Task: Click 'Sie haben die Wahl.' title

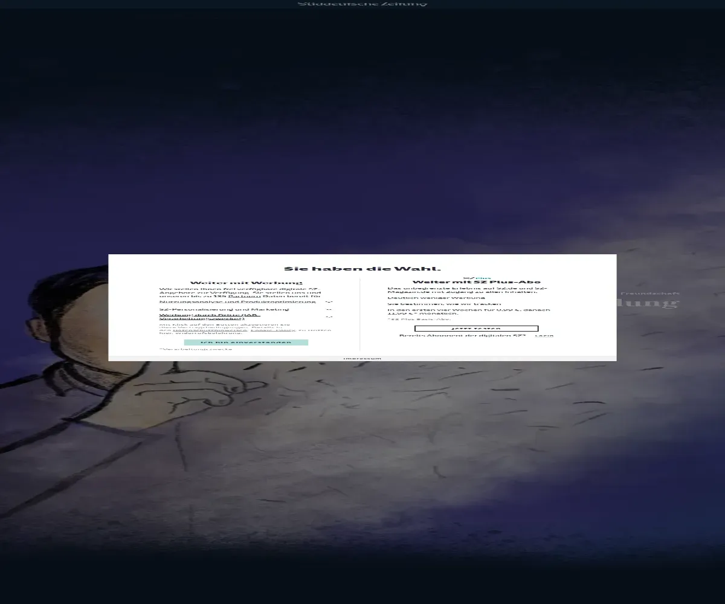Action: [362, 269]
